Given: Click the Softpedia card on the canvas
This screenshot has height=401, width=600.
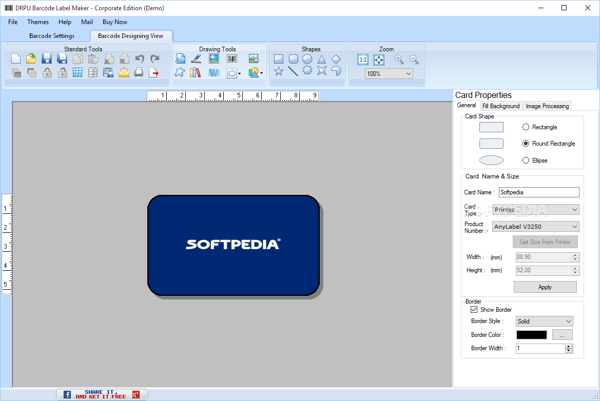Looking at the screenshot, I should click(x=234, y=246).
